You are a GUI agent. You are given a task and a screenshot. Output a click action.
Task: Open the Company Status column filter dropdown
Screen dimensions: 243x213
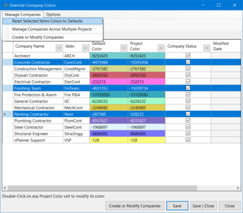pyautogui.click(x=207, y=48)
